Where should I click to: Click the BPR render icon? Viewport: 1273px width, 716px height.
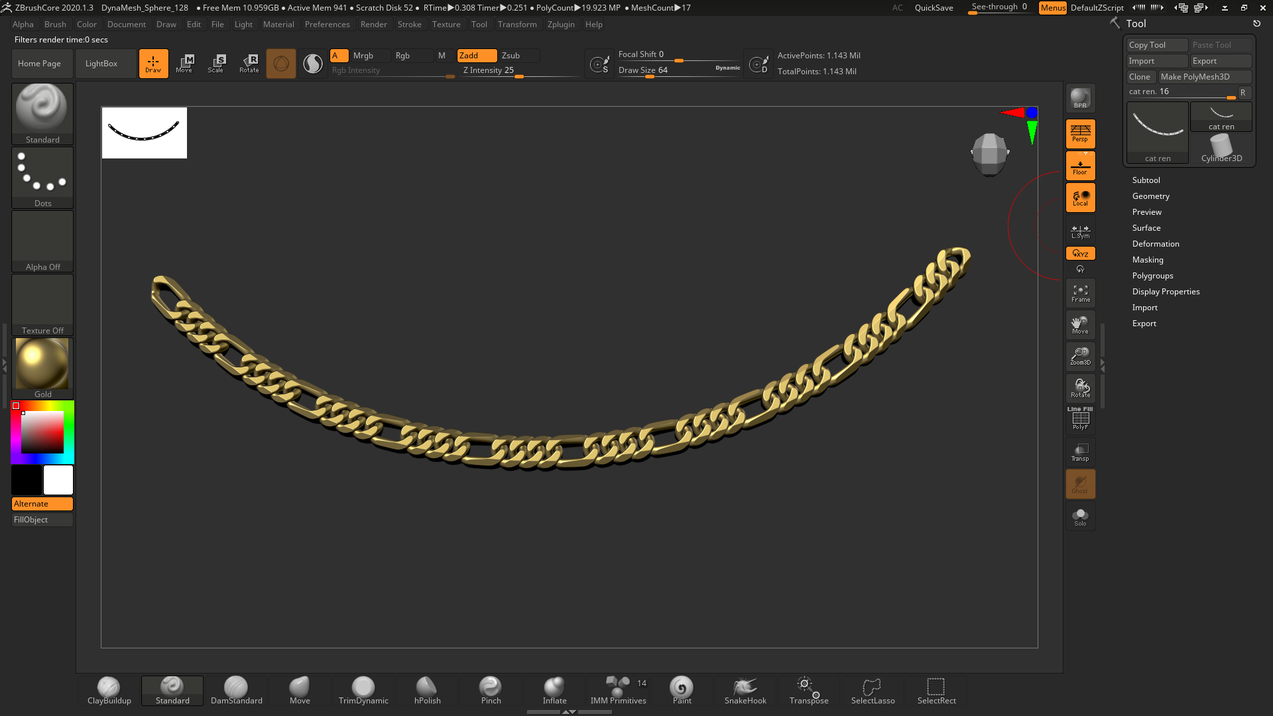pos(1080,99)
